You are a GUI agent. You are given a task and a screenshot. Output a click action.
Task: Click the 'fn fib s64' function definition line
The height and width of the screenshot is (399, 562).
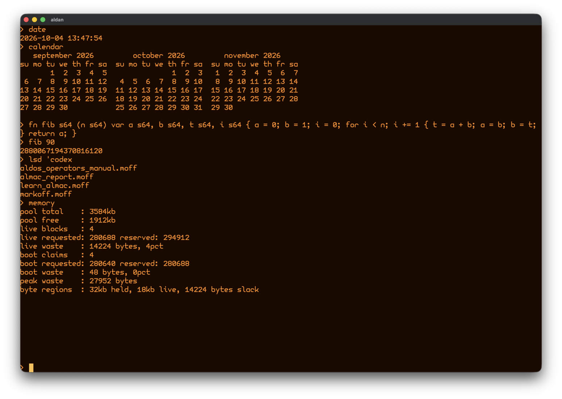pyautogui.click(x=278, y=125)
